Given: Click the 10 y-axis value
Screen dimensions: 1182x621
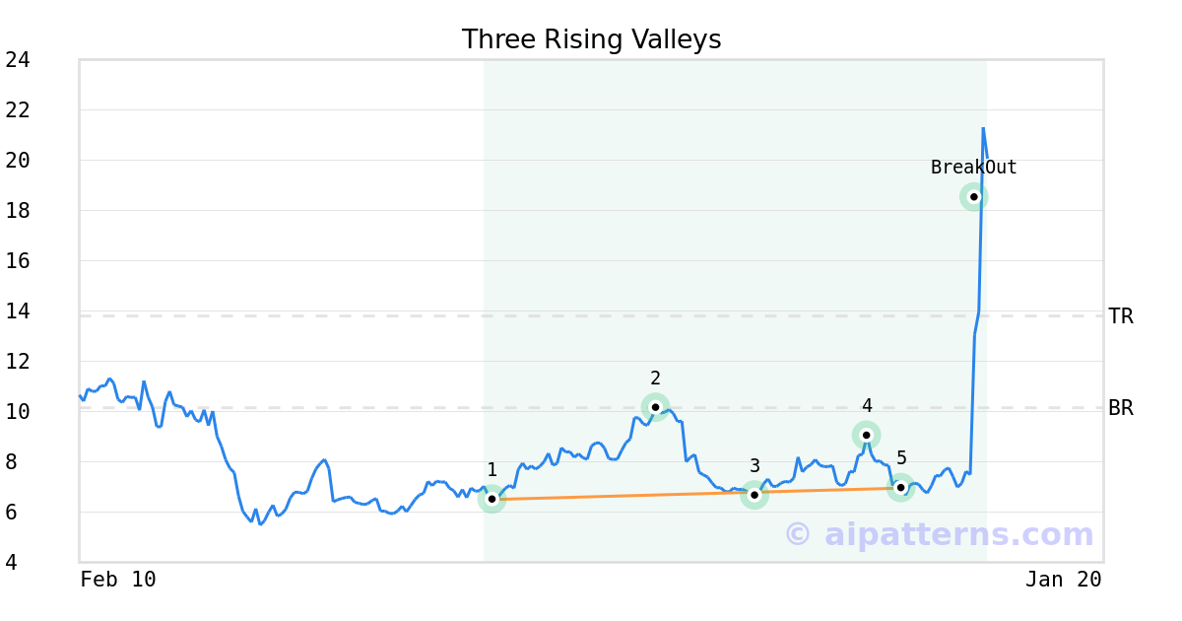Looking at the screenshot, I should pos(18,412).
